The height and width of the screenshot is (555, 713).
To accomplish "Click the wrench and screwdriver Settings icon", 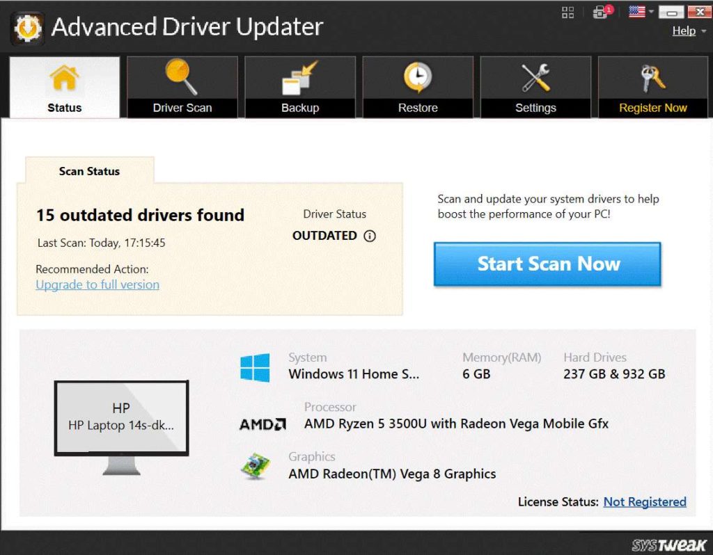I will [x=535, y=78].
